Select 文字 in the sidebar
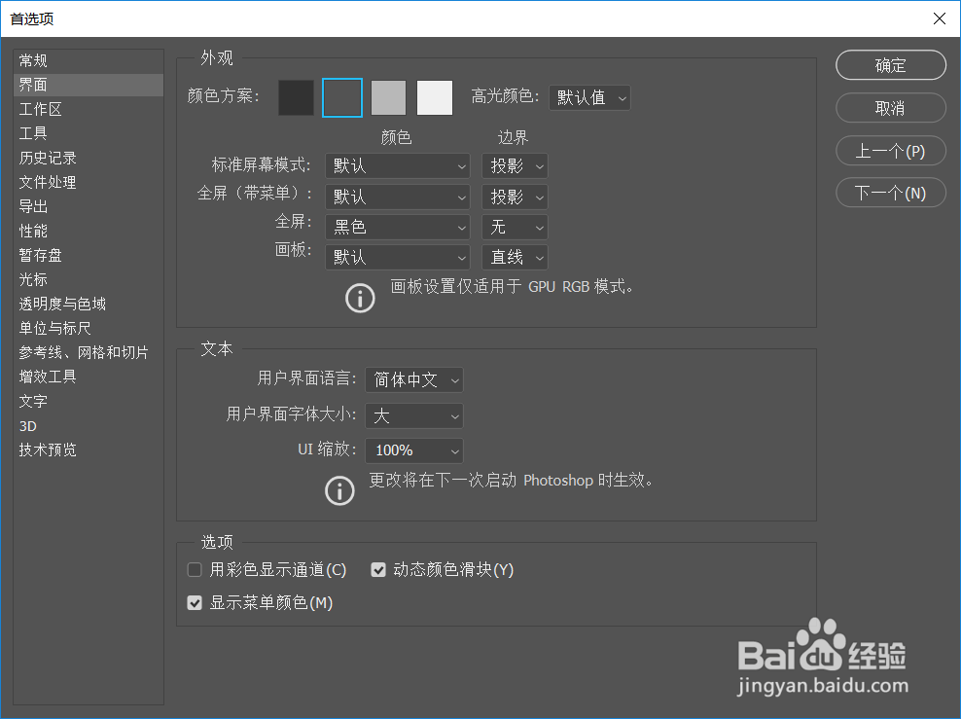961x719 pixels. point(89,401)
